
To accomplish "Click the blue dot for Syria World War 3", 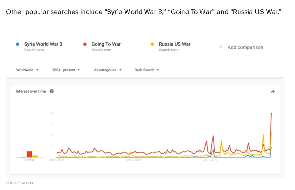I will click(x=18, y=44).
